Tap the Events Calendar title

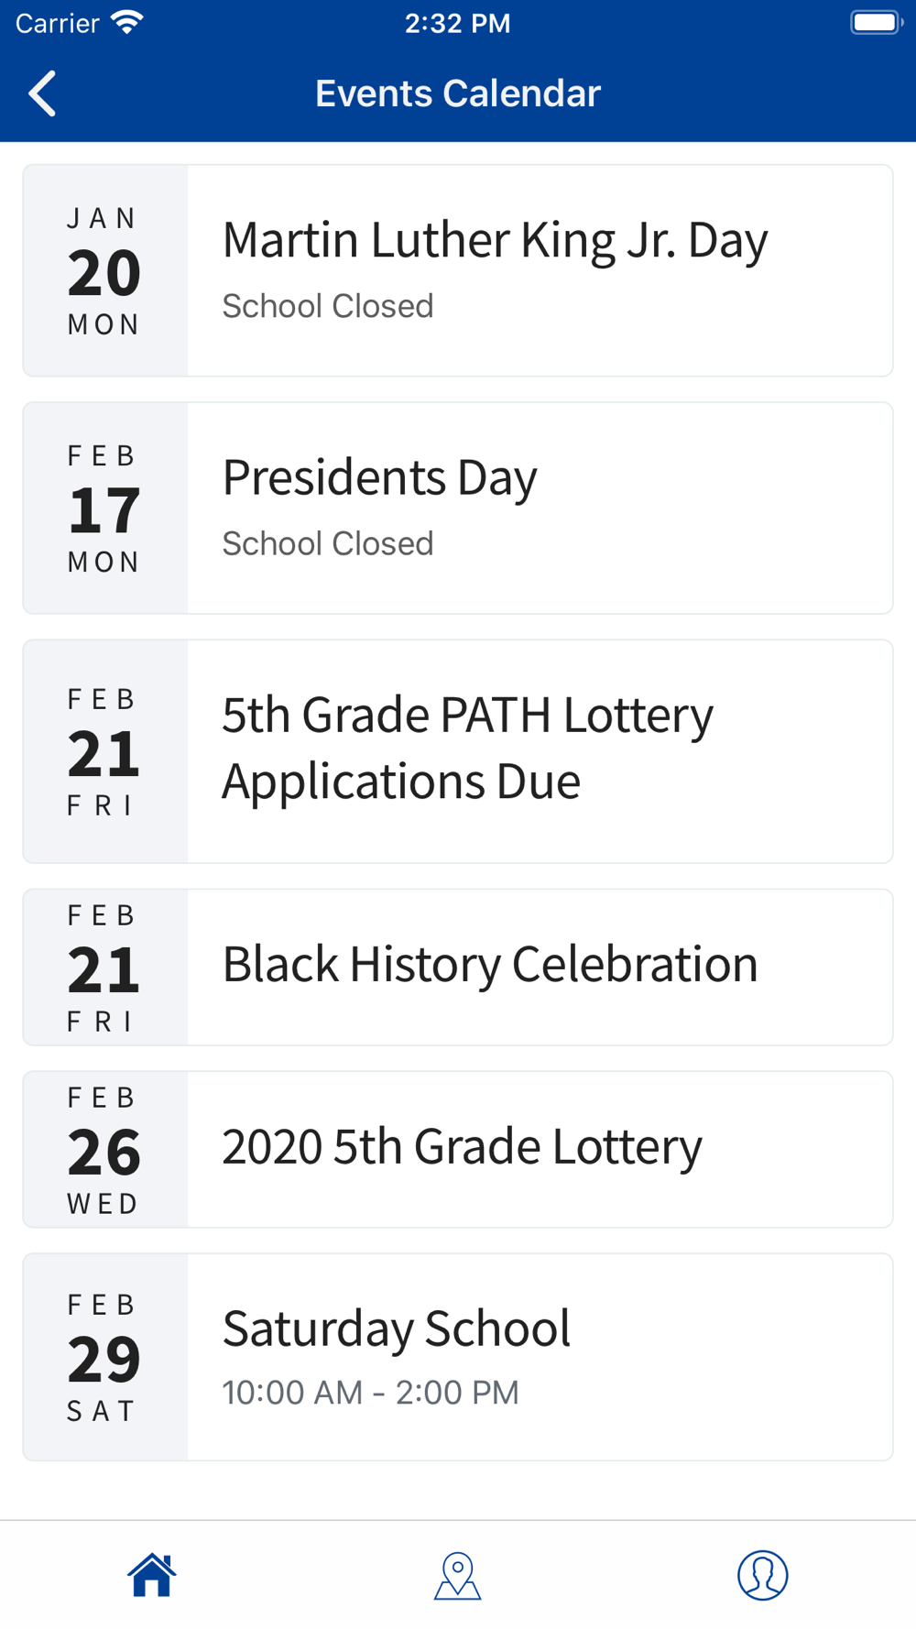457,93
